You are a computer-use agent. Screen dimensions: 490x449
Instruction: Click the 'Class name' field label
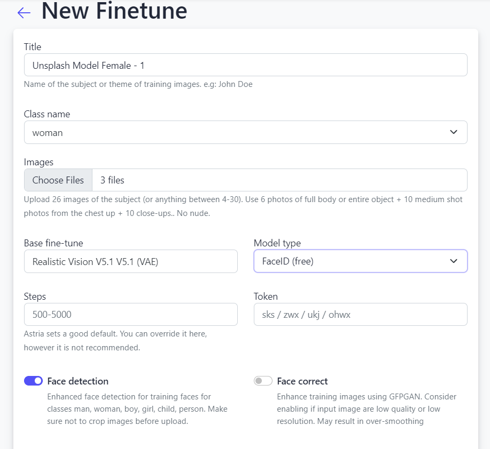(47, 114)
